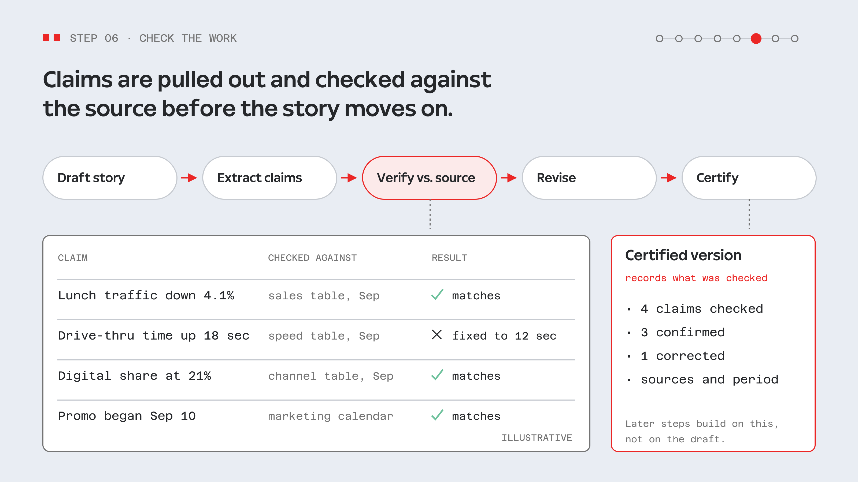This screenshot has height=482, width=858.
Task: Click the red squares icon before STEP 06
Action: point(52,37)
